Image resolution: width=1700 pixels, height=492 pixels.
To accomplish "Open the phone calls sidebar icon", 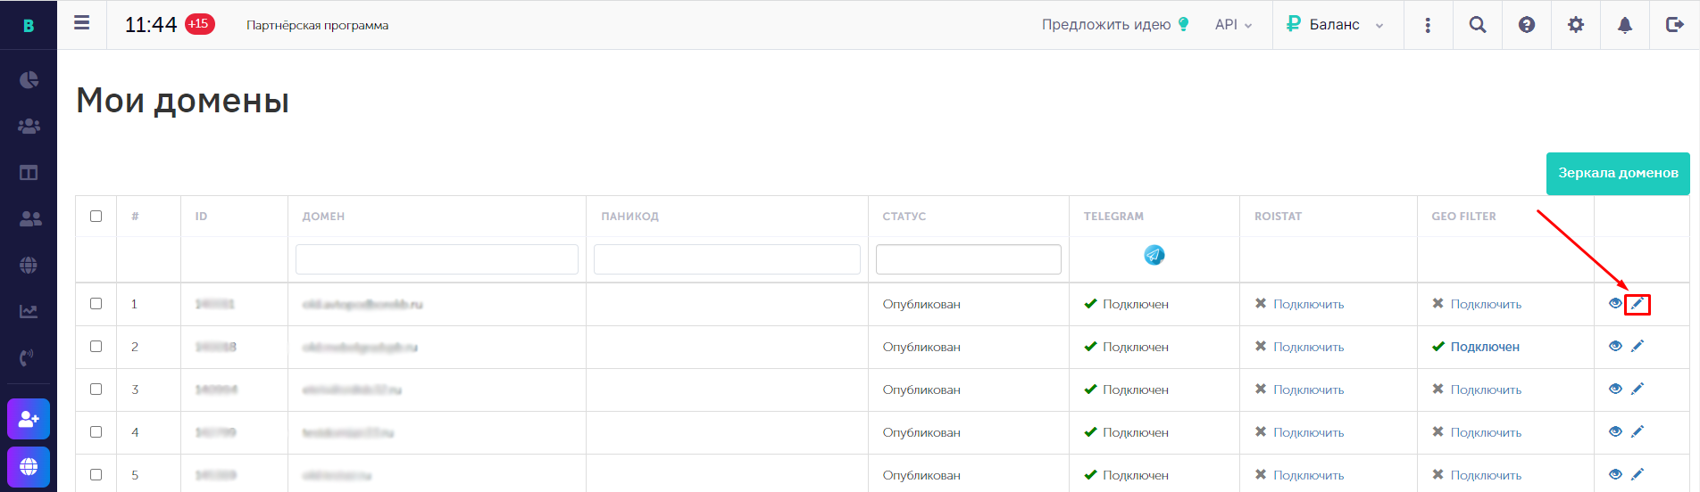I will (x=28, y=357).
